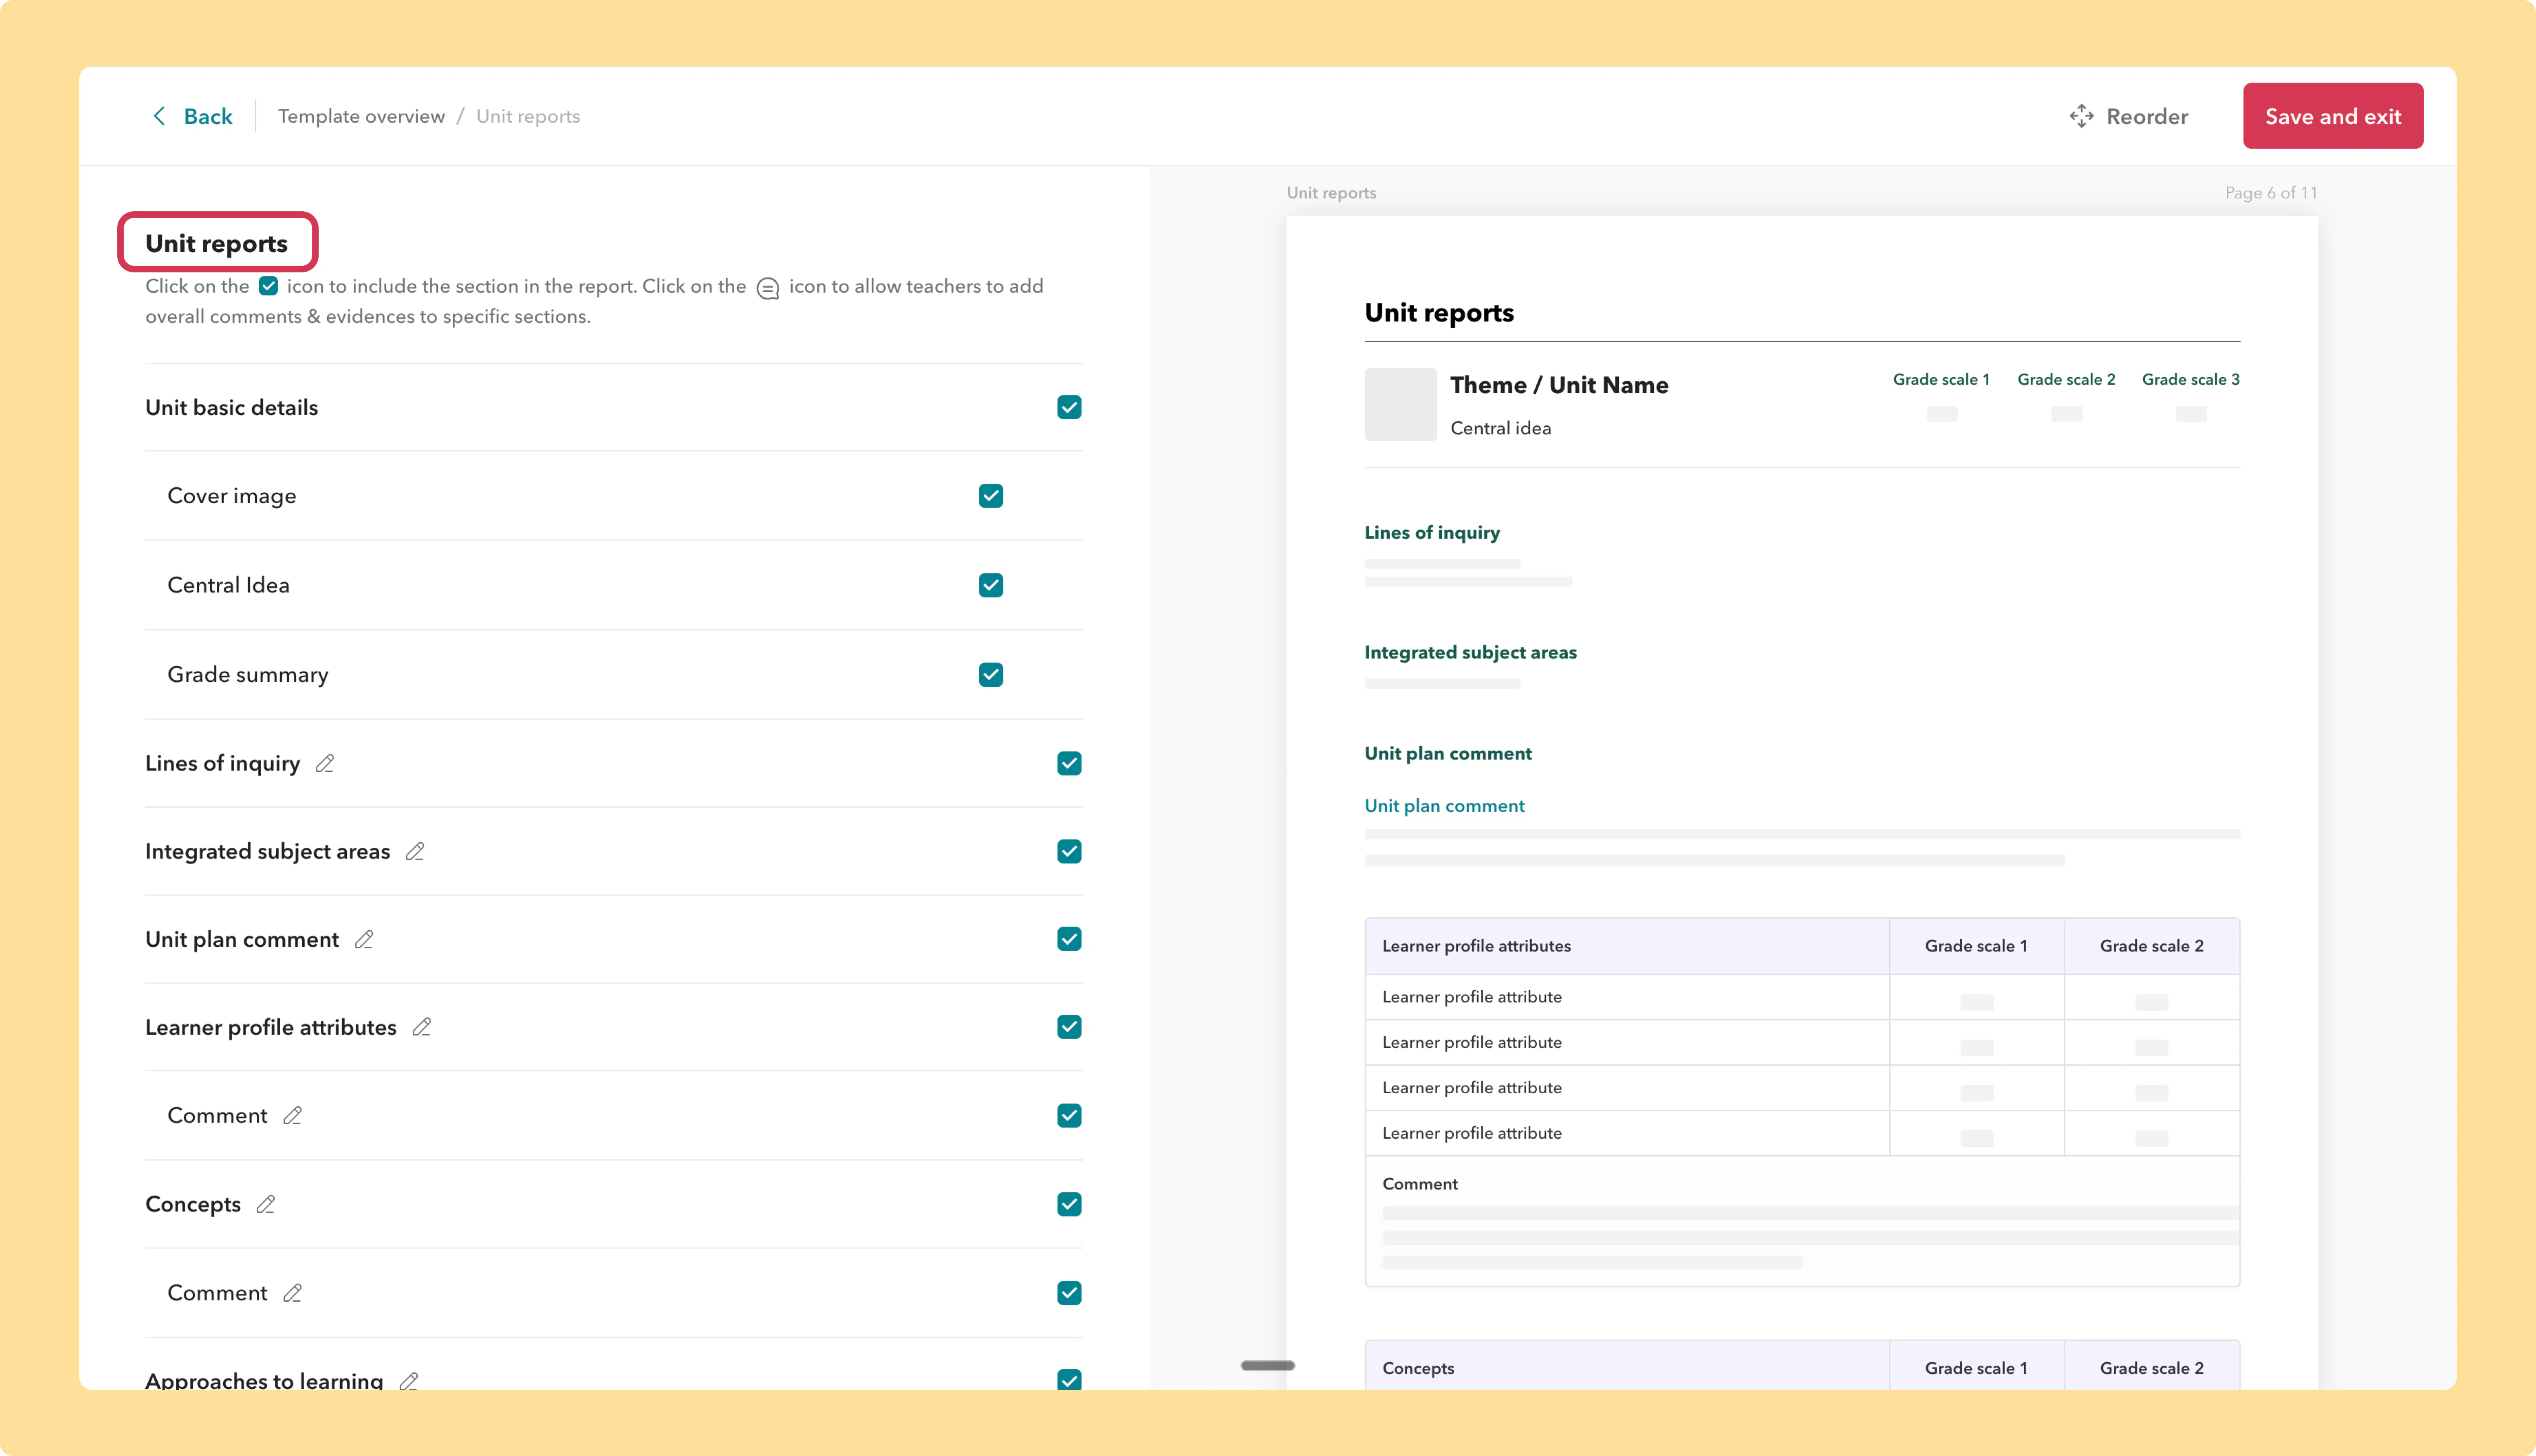This screenshot has height=1456, width=2536.
Task: Edit the Integrated subject areas label pencil
Action: coord(415,851)
